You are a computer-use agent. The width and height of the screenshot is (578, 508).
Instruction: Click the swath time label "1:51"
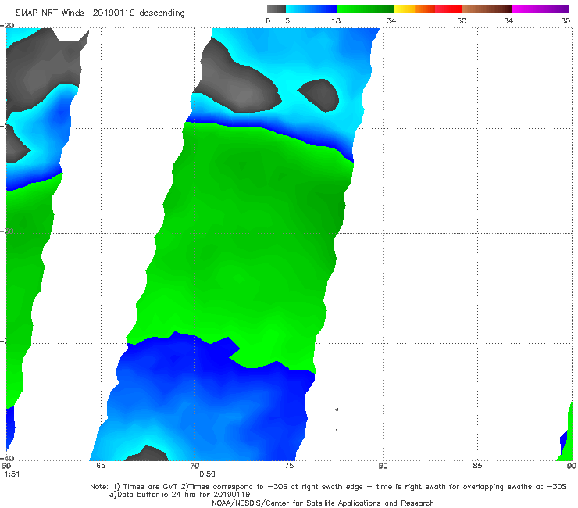pos(12,474)
